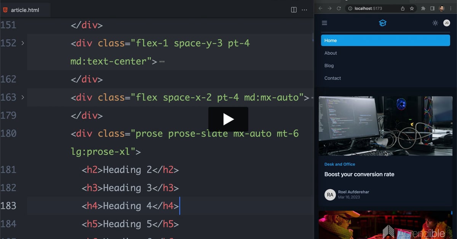The width and height of the screenshot is (457, 239).
Task: Expand folded code at line 152
Action: point(22,43)
